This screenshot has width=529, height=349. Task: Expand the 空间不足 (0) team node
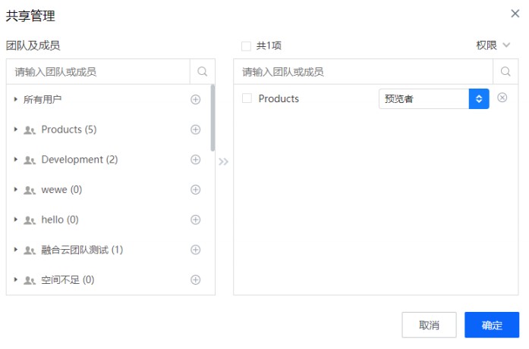point(16,280)
